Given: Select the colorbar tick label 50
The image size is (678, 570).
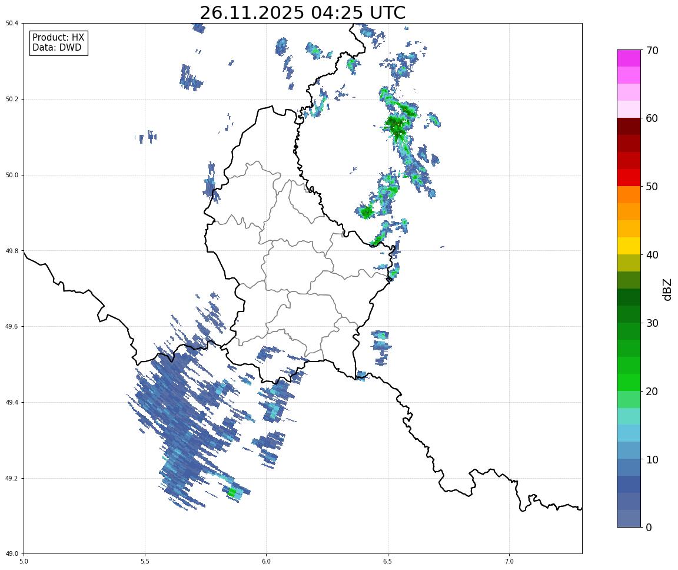Looking at the screenshot, I should tap(652, 187).
